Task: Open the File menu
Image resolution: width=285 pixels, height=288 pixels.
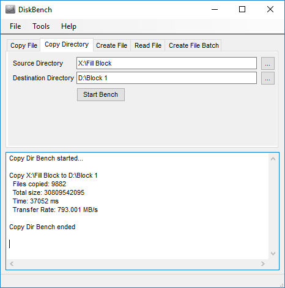Action: click(15, 26)
